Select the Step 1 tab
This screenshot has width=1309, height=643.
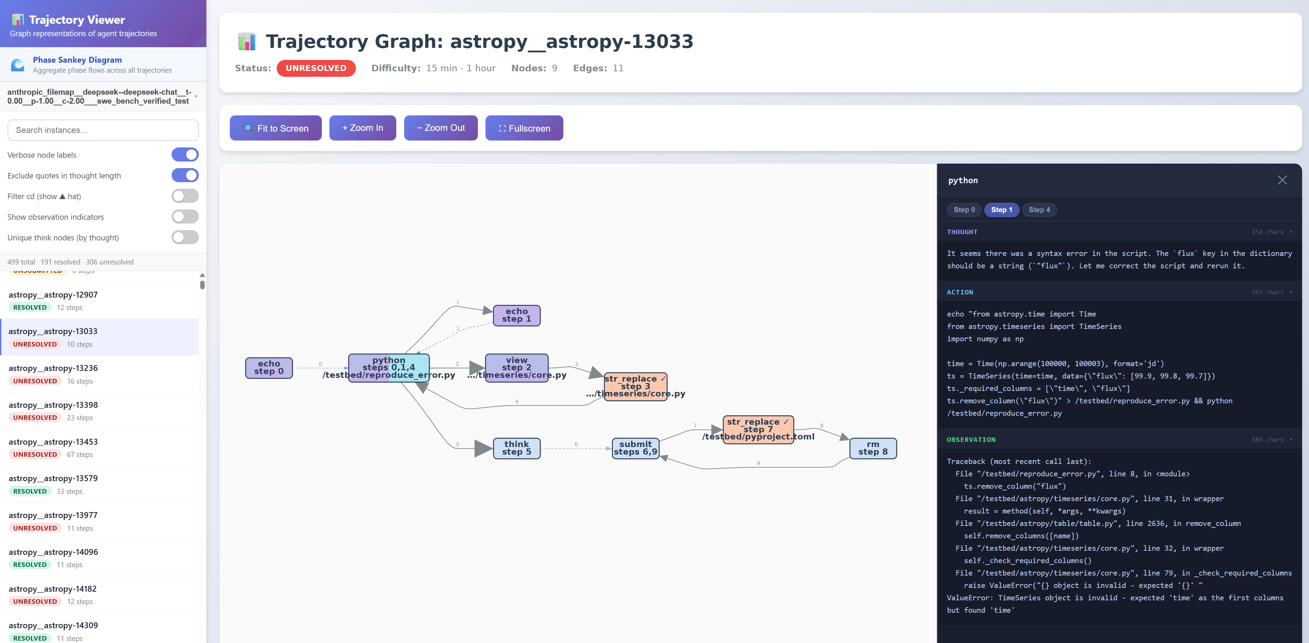(x=1001, y=210)
